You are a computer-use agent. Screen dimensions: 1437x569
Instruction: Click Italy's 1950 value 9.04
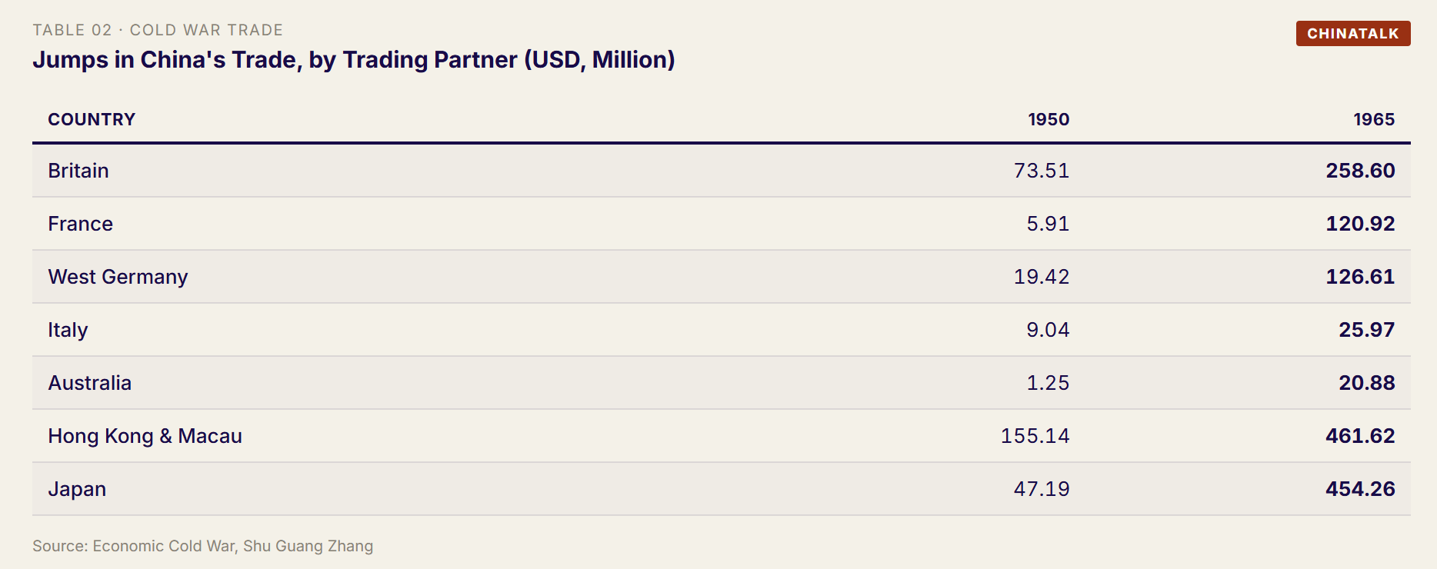pos(1048,330)
